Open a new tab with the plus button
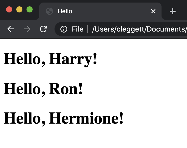This screenshot has height=148, width=187. tap(173, 11)
